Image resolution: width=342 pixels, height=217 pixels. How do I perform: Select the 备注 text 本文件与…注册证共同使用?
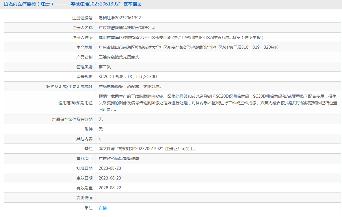(148, 149)
